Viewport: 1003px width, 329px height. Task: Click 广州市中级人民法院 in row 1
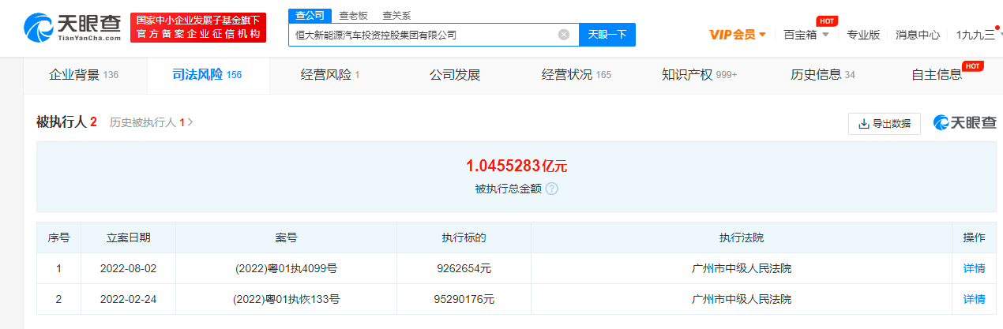(x=741, y=268)
